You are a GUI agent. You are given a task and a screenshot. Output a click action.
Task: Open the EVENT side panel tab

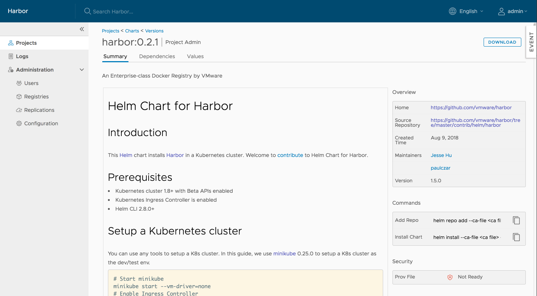pos(531,42)
